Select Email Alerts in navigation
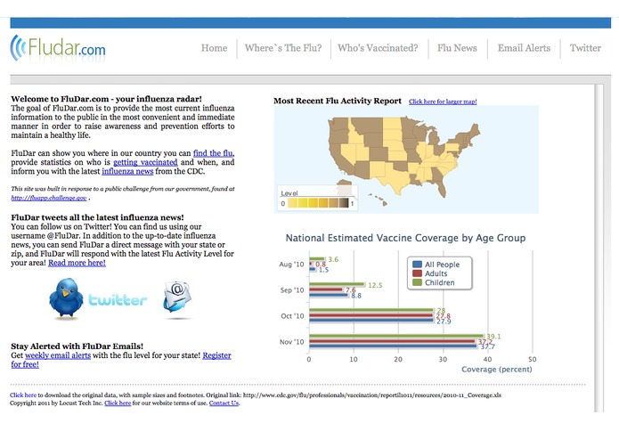This screenshot has height=440, width=619. (524, 48)
